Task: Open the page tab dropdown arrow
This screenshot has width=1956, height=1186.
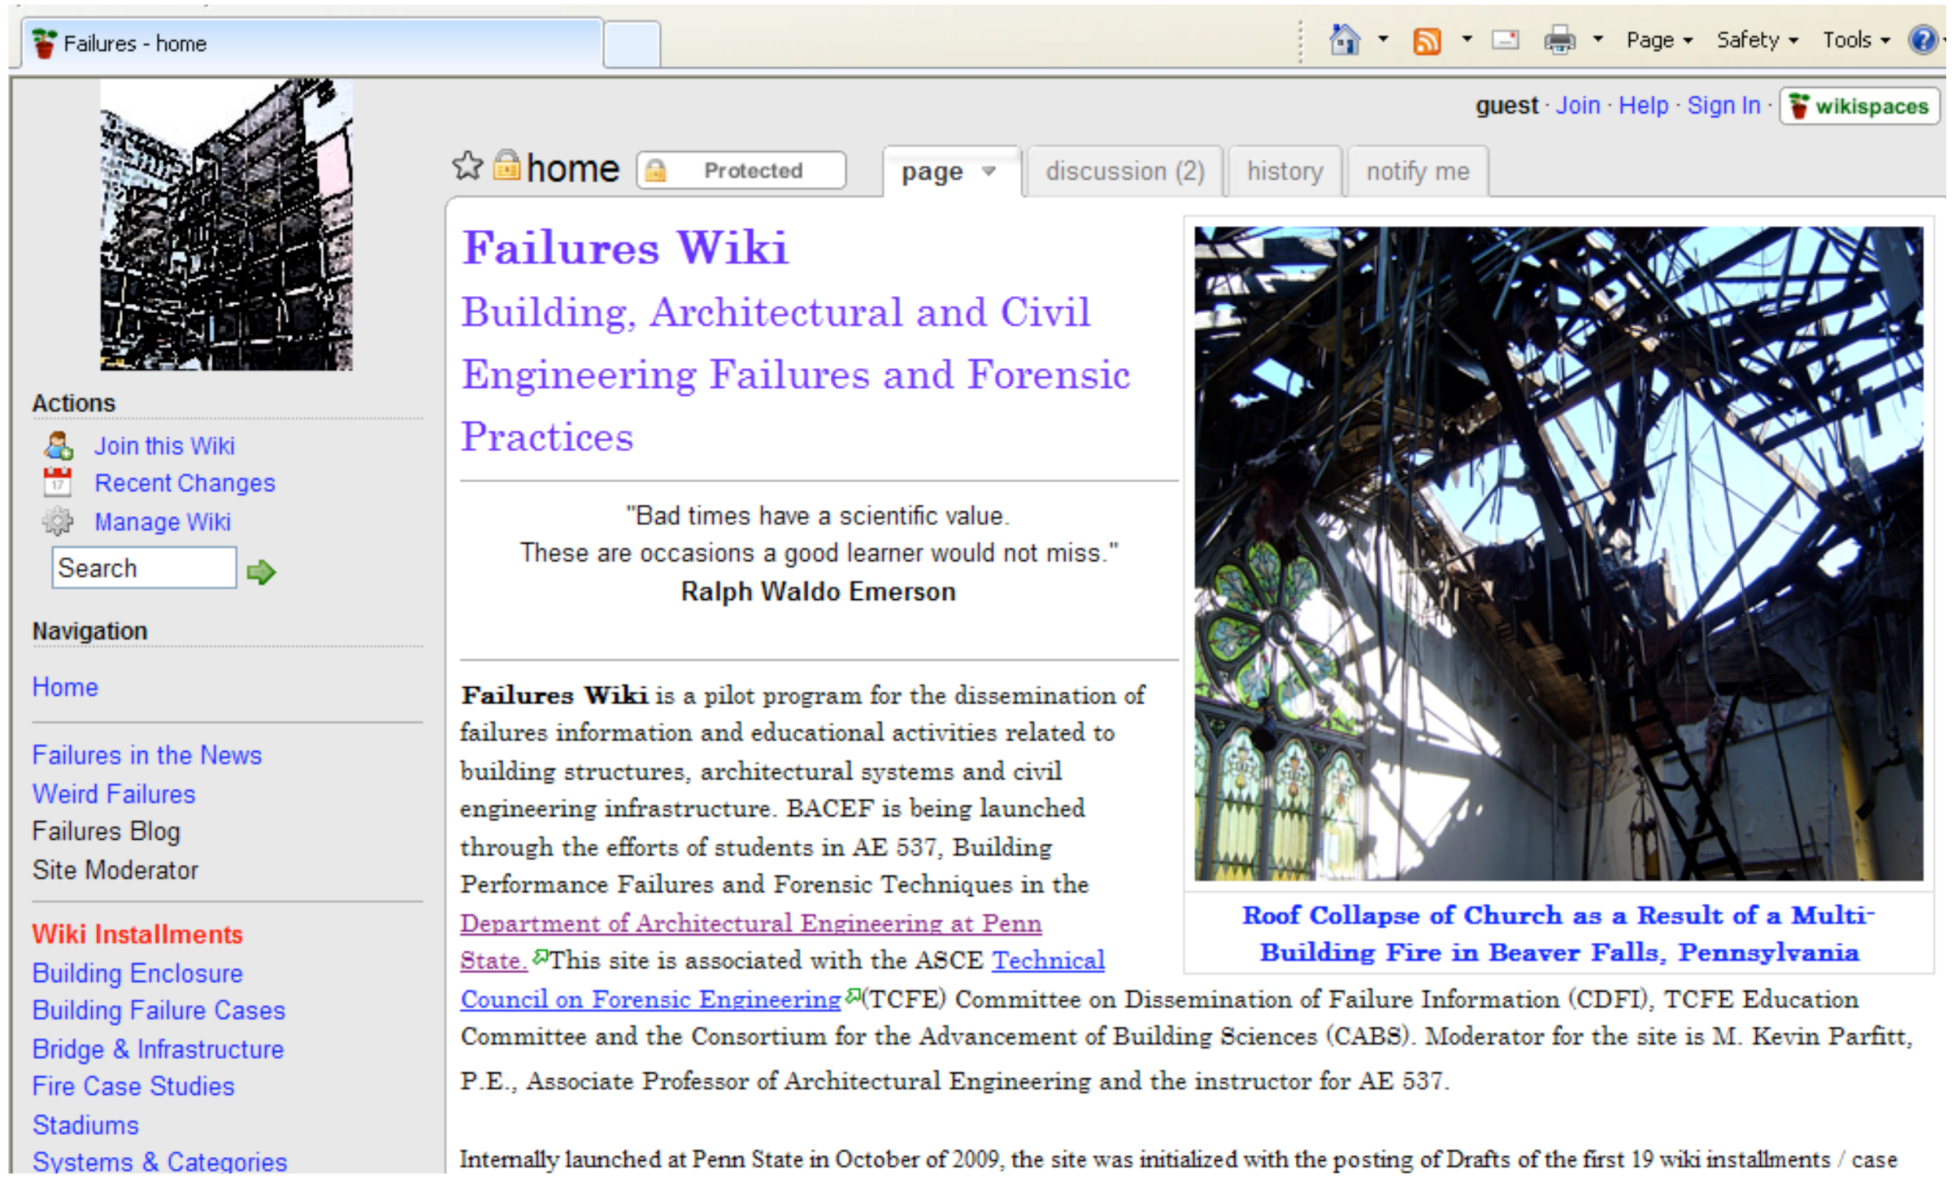Action: [989, 172]
